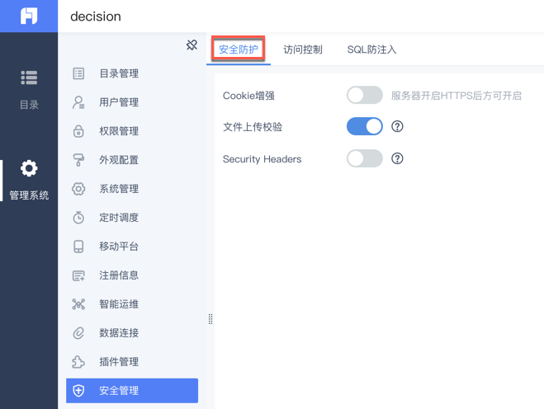This screenshot has width=544, height=409.
Task: Enable the Cookie增强 toggle
Action: (364, 95)
